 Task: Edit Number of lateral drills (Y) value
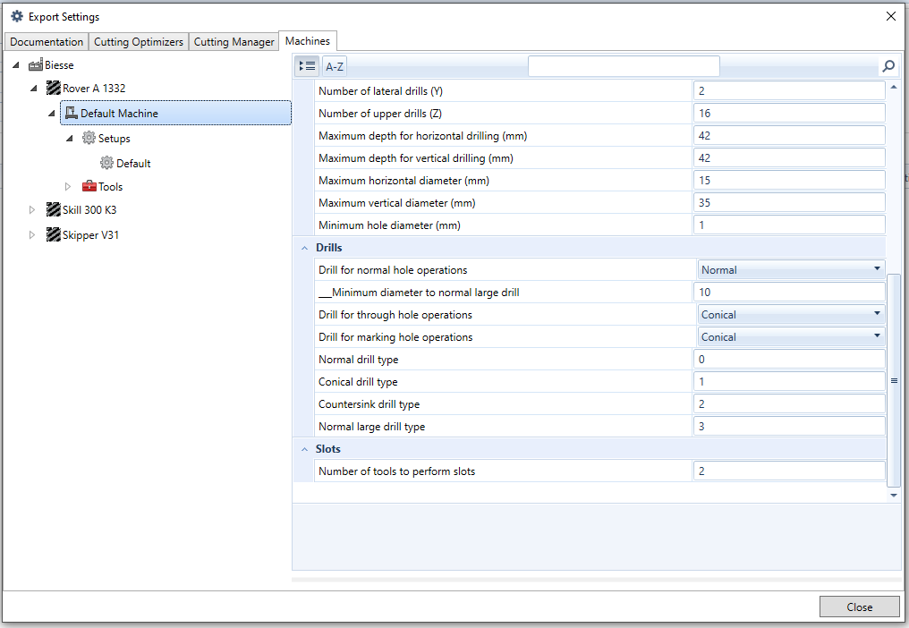789,90
